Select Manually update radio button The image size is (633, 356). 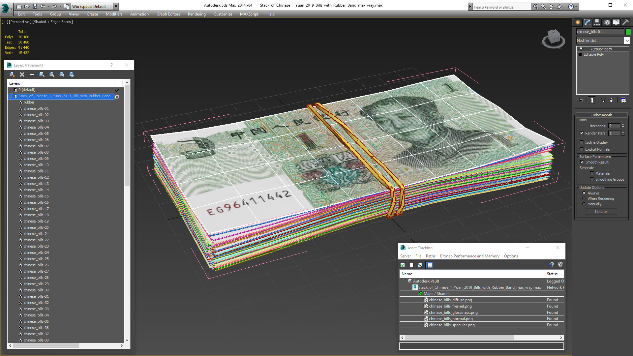pyautogui.click(x=584, y=204)
